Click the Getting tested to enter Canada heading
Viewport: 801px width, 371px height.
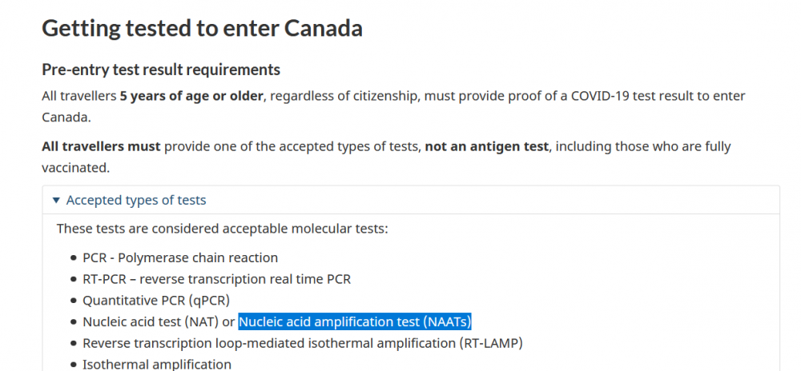203,28
